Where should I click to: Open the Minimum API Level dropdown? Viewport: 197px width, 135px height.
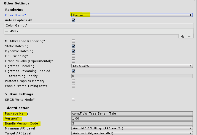[x=132, y=128]
